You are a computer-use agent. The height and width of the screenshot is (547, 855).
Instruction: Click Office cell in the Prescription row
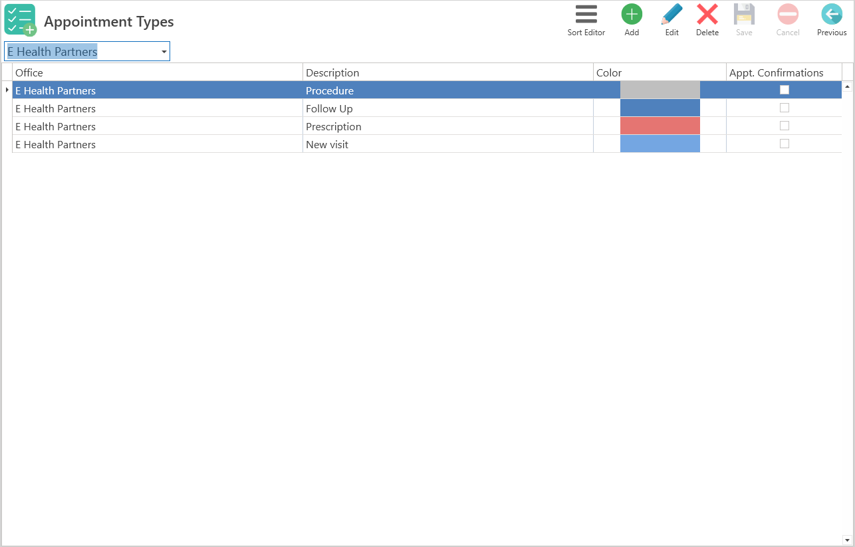158,126
